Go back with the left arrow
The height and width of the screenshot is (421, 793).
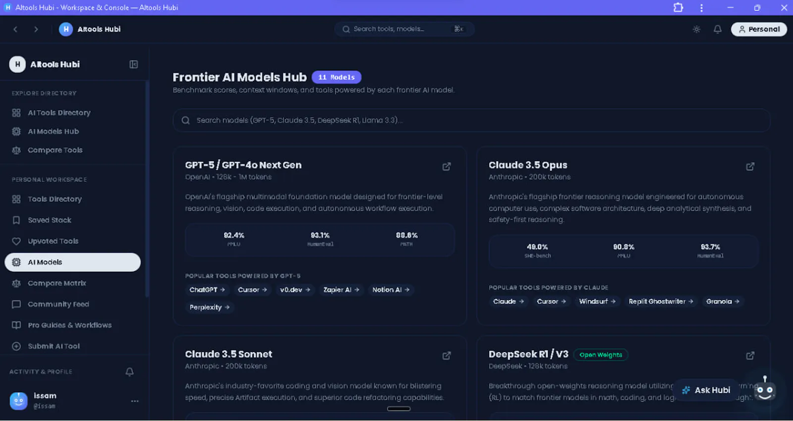coord(15,29)
